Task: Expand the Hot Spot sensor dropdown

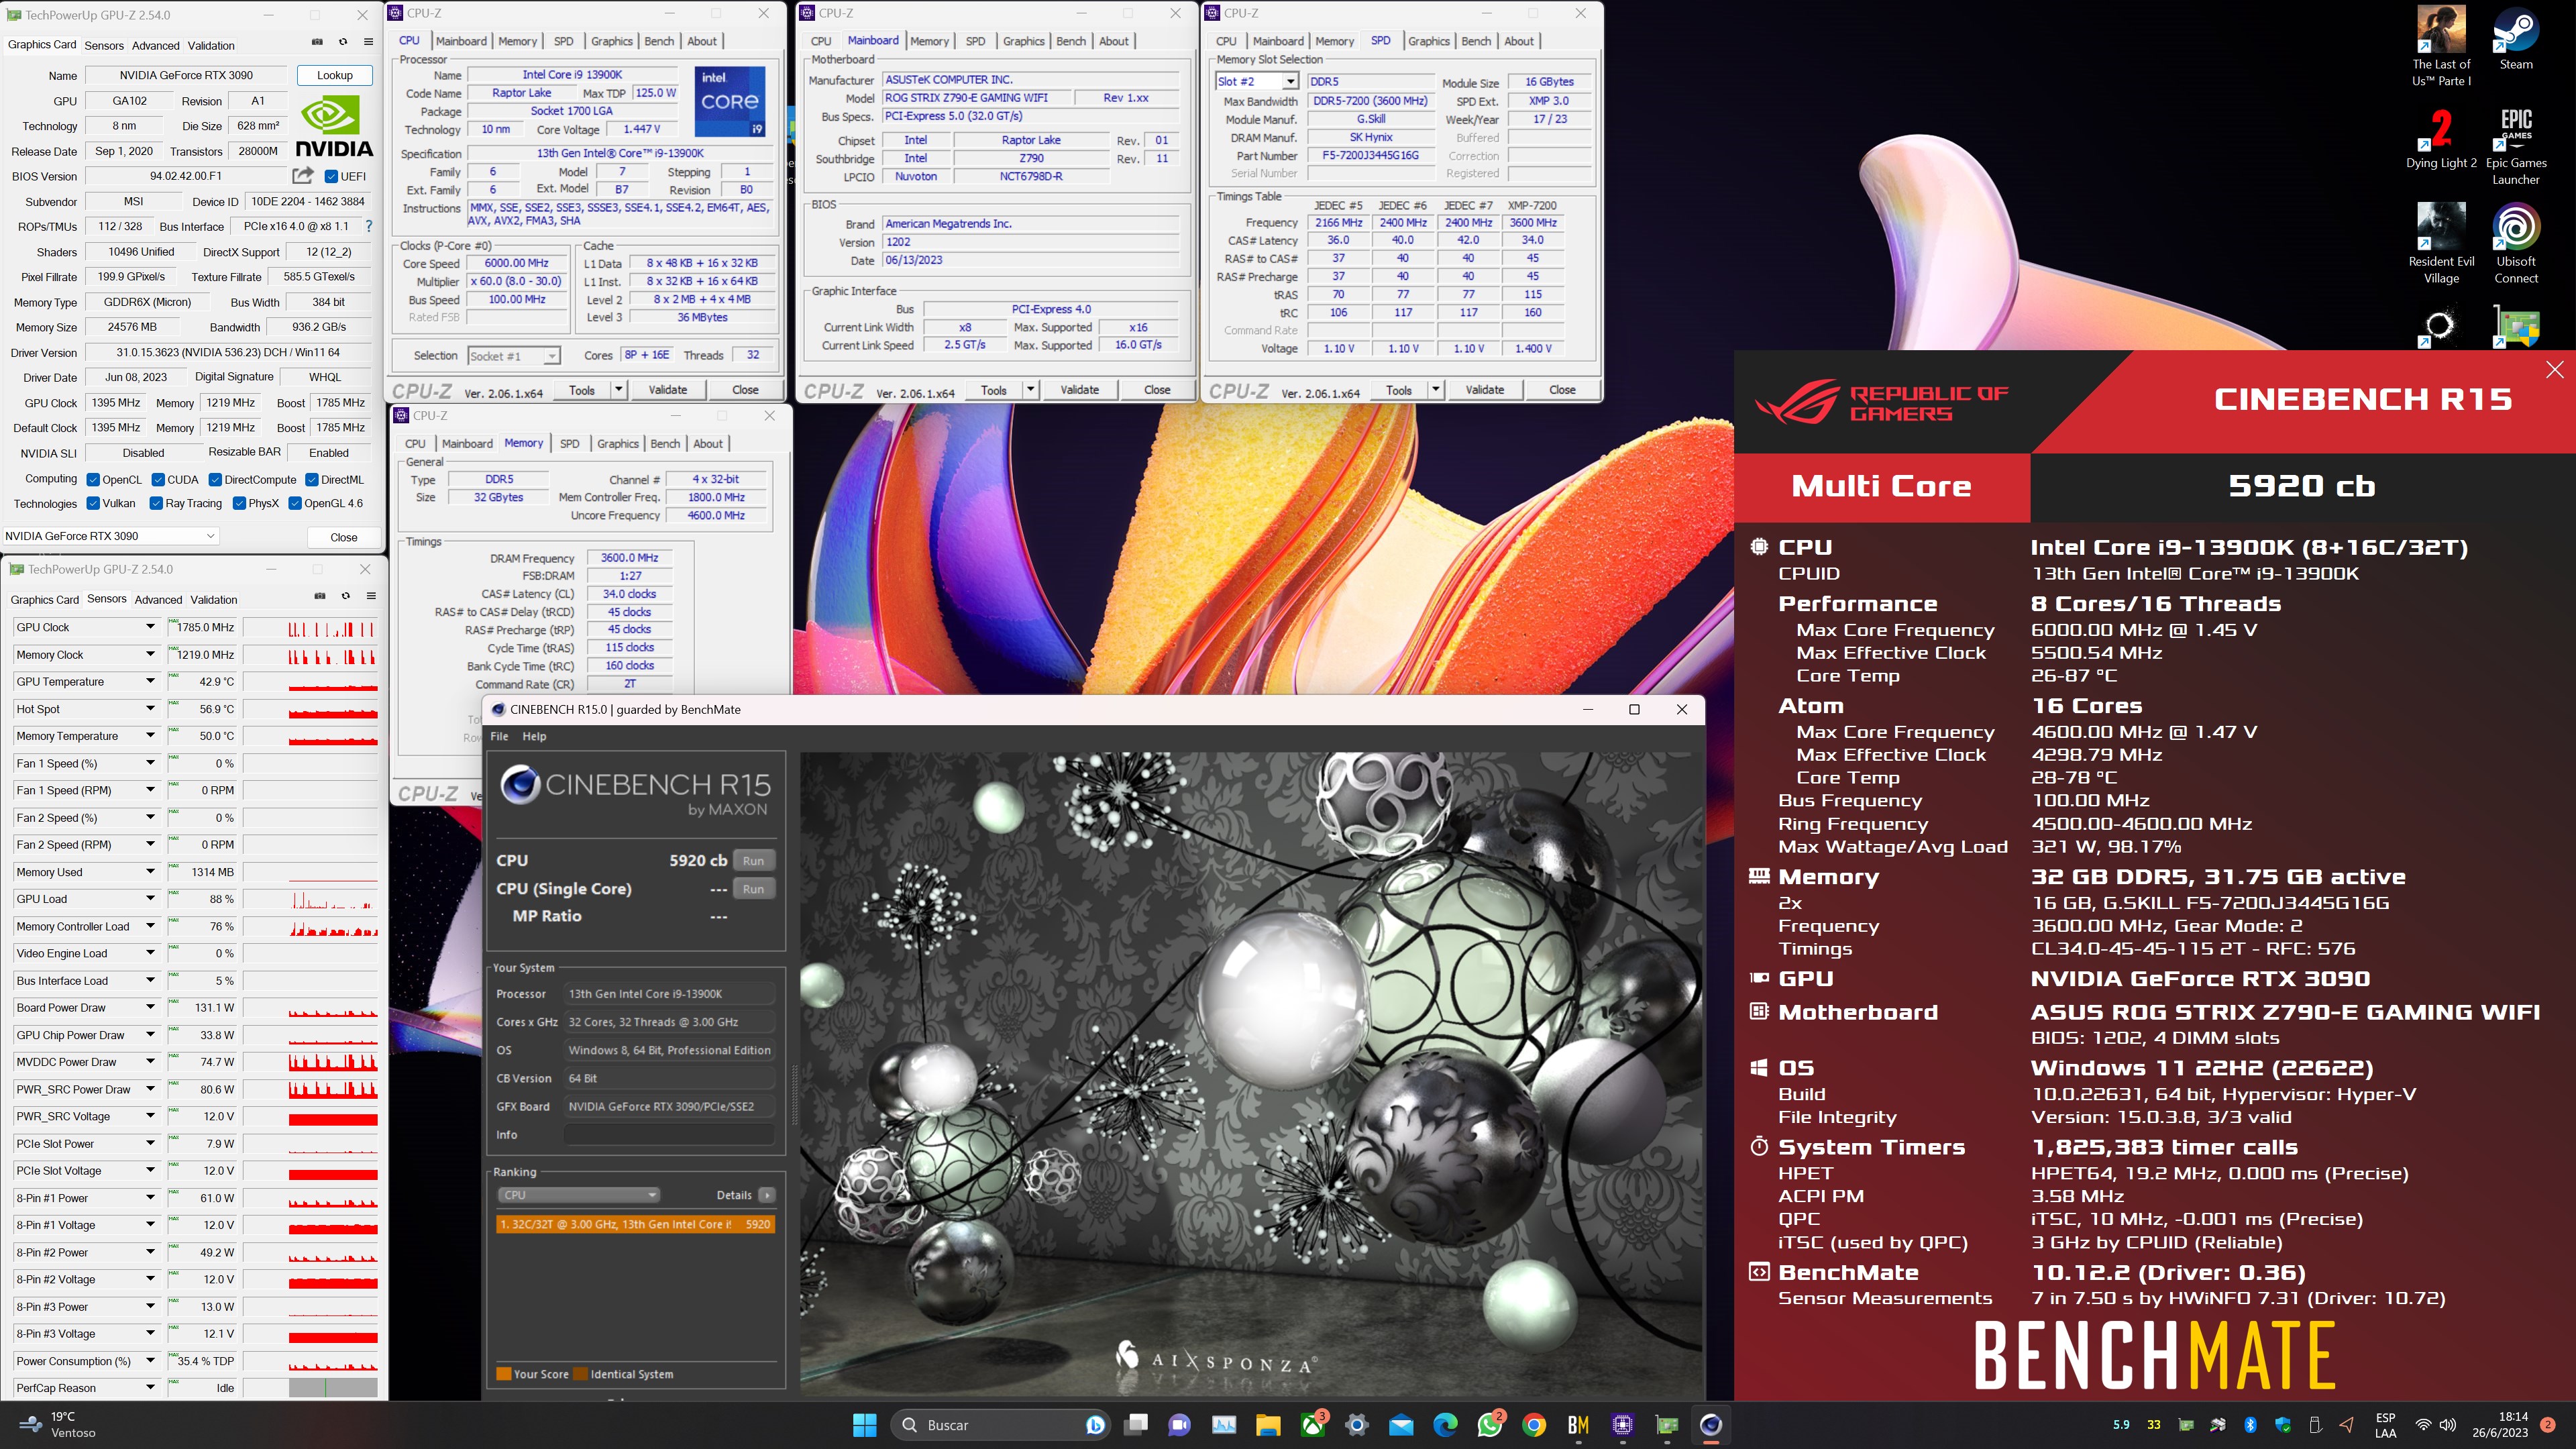Action: 150,709
